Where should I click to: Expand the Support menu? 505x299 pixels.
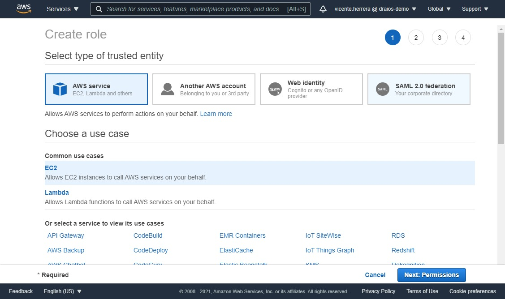click(475, 9)
